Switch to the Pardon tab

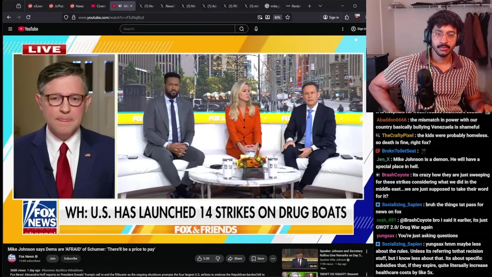294,6
